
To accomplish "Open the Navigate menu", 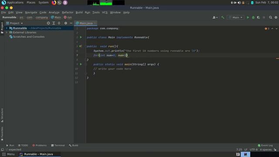I will tap(31, 13).
